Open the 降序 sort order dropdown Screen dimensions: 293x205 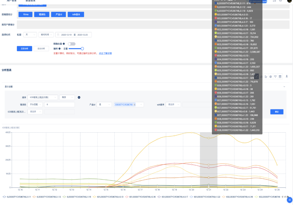pos(67,97)
